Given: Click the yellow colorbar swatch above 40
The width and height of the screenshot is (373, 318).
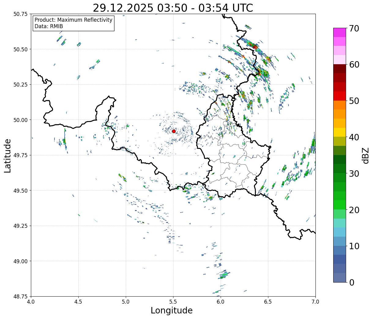Looking at the screenshot, I should 340,132.
